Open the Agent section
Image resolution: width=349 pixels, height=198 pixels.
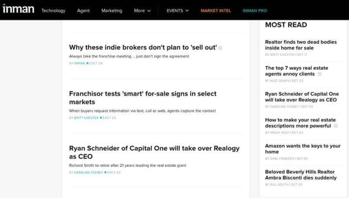pos(83,10)
